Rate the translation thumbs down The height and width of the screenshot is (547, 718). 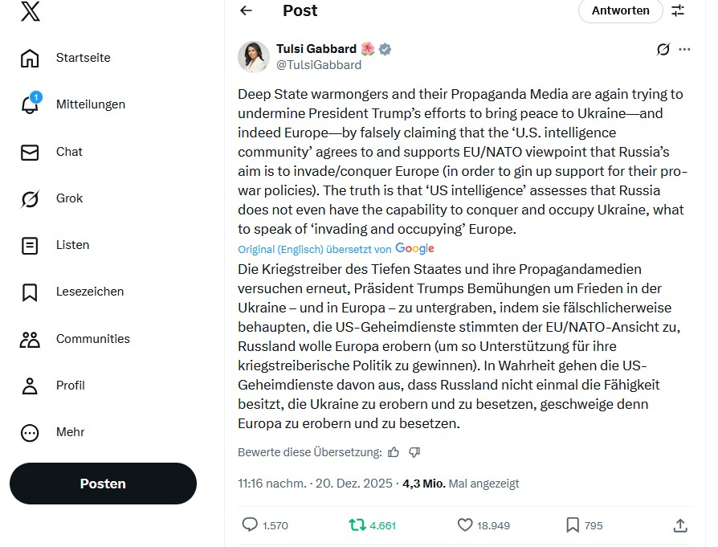click(414, 452)
